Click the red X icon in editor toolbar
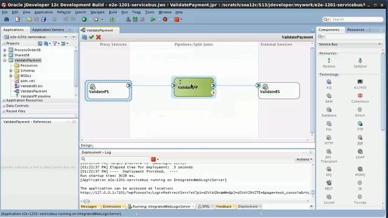Screen dimensions: 388x218 pos(98,37)
